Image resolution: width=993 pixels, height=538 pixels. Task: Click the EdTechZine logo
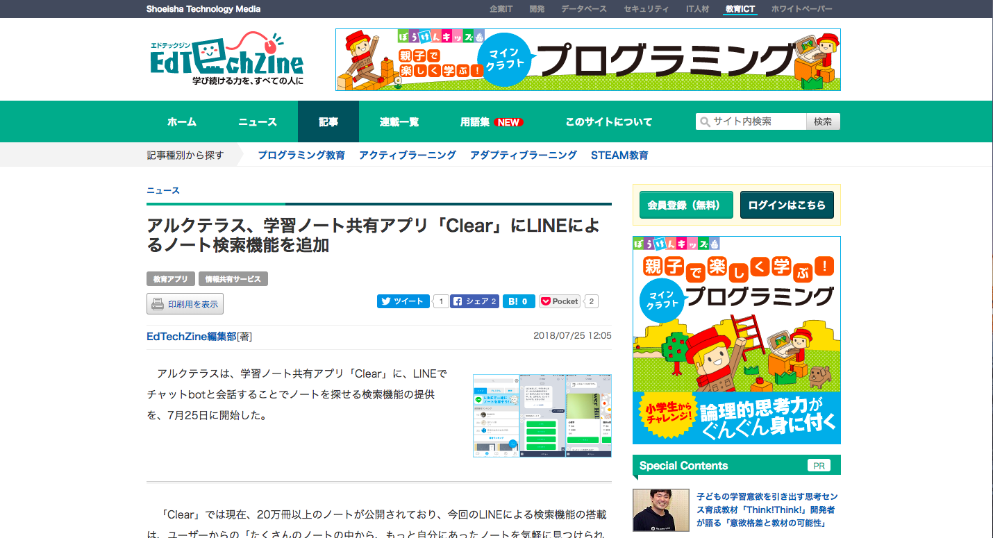[226, 60]
